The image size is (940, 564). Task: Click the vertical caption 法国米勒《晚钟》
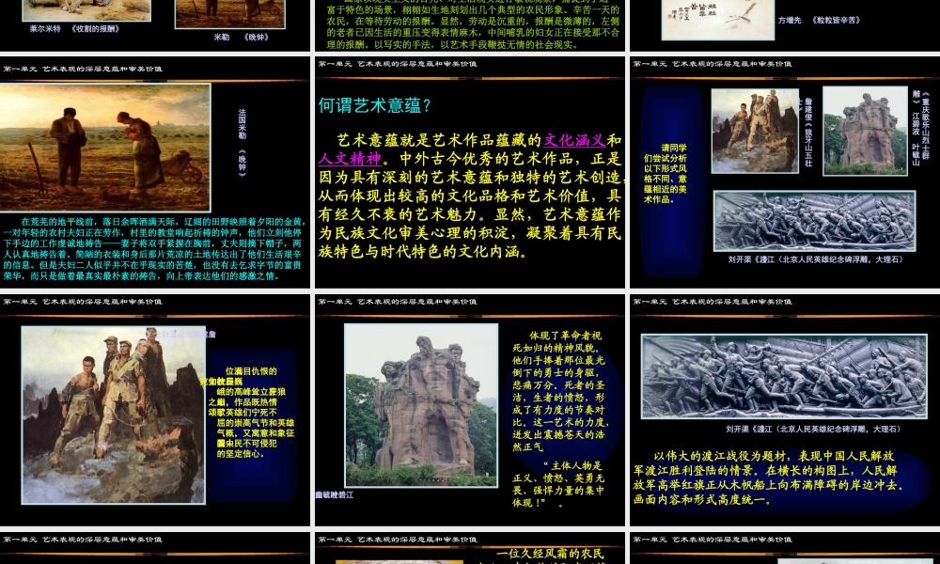243,143
